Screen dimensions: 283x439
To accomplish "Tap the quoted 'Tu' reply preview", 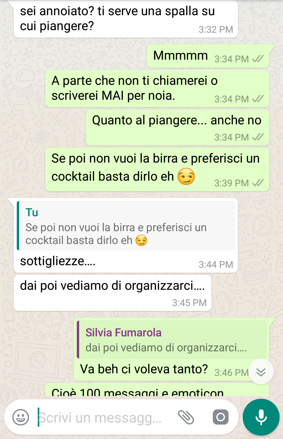I will click(x=126, y=226).
